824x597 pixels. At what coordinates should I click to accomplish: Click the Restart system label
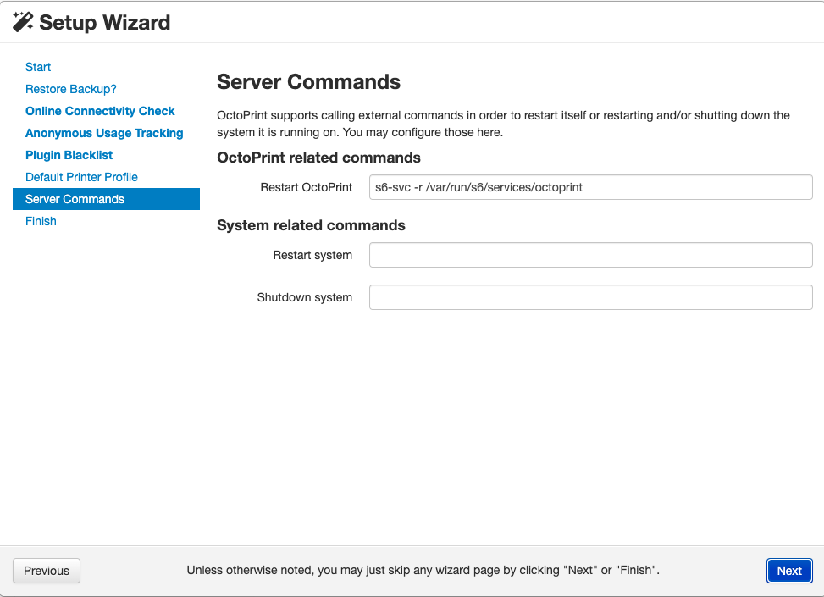click(x=312, y=256)
